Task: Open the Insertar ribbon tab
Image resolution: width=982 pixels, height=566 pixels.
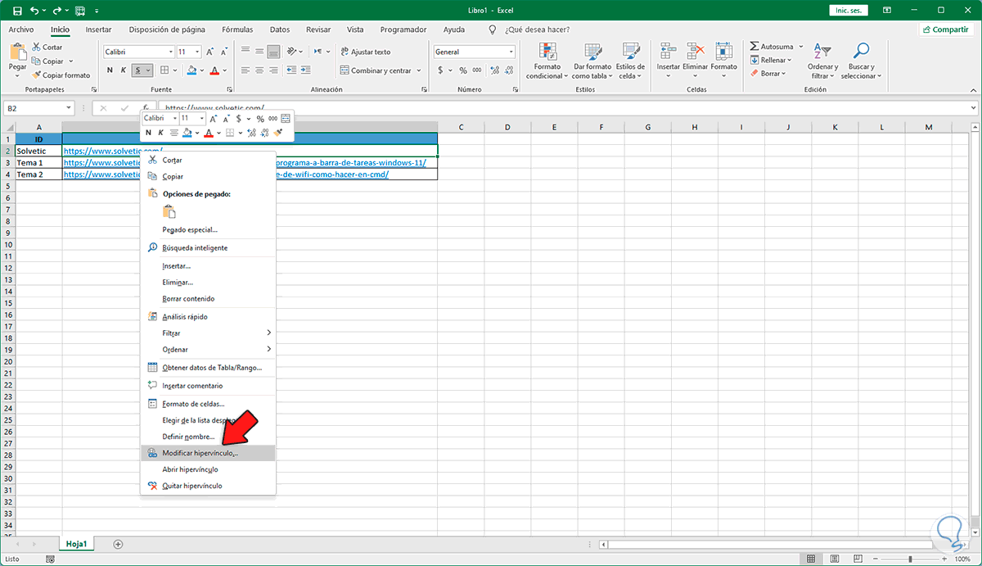Action: (x=98, y=29)
